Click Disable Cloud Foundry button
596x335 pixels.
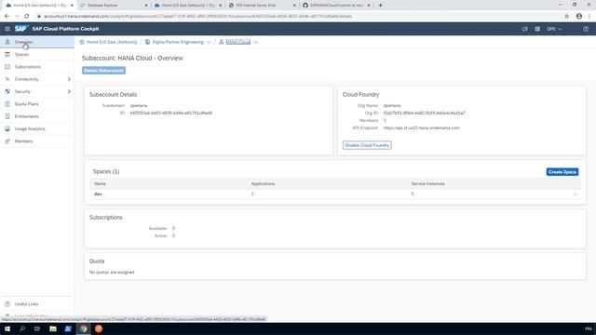pyautogui.click(x=367, y=145)
